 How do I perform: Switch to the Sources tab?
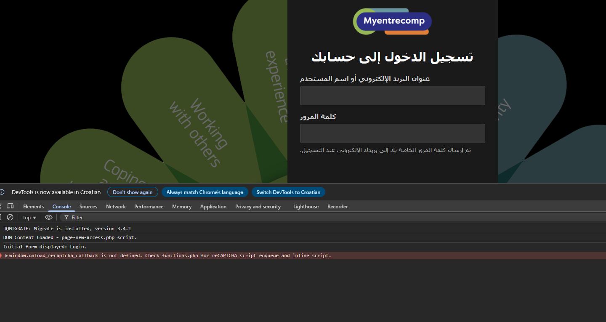pos(88,207)
